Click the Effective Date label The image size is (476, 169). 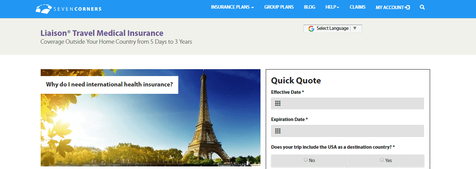pos(287,92)
